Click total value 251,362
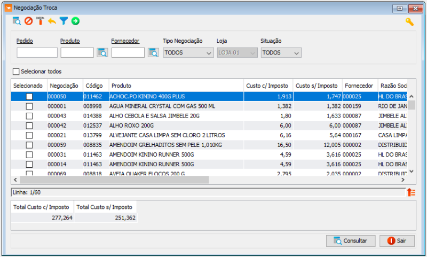 point(125,218)
